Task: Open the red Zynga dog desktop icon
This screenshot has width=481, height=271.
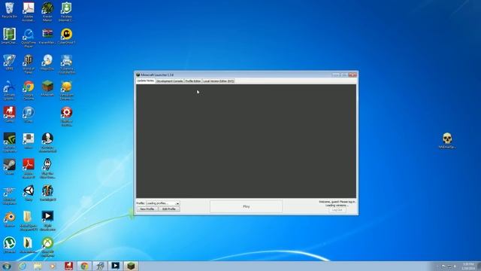Action: [x=10, y=114]
